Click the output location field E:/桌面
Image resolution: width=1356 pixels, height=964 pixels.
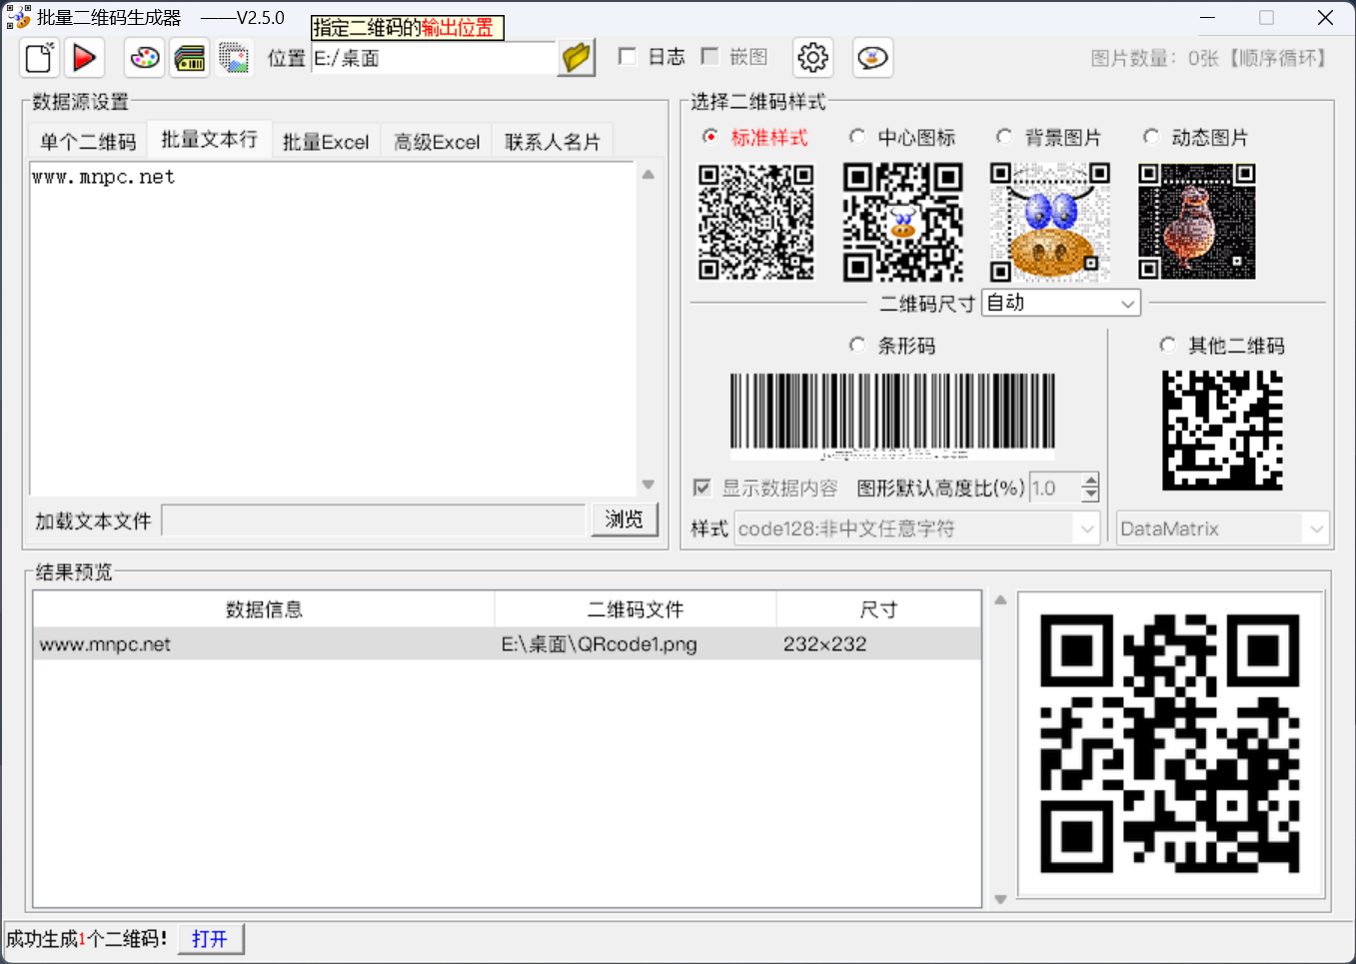pyautogui.click(x=434, y=58)
